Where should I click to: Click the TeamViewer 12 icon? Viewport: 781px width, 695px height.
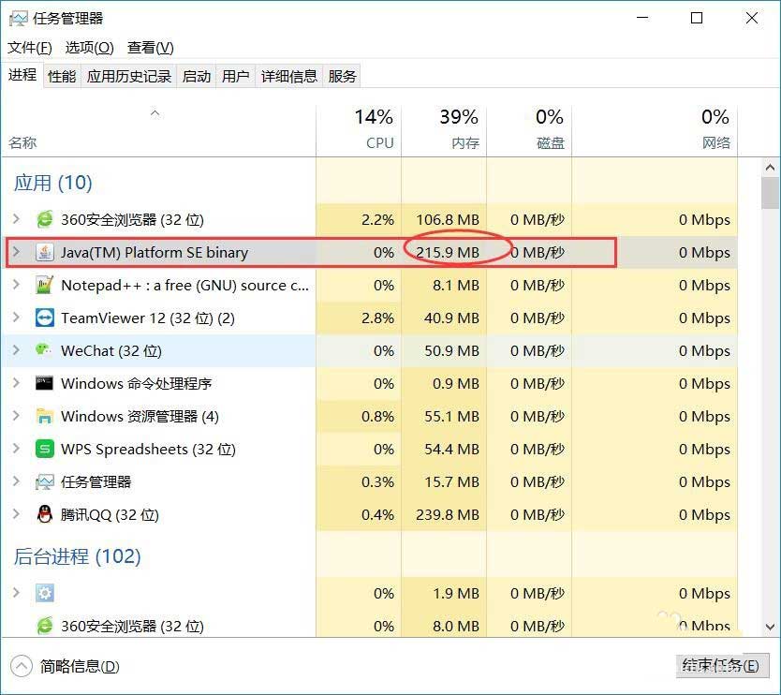pos(44,318)
